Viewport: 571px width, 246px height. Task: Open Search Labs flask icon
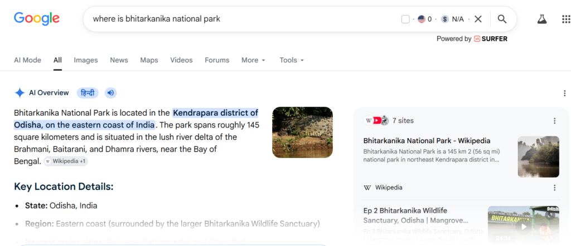tap(542, 19)
